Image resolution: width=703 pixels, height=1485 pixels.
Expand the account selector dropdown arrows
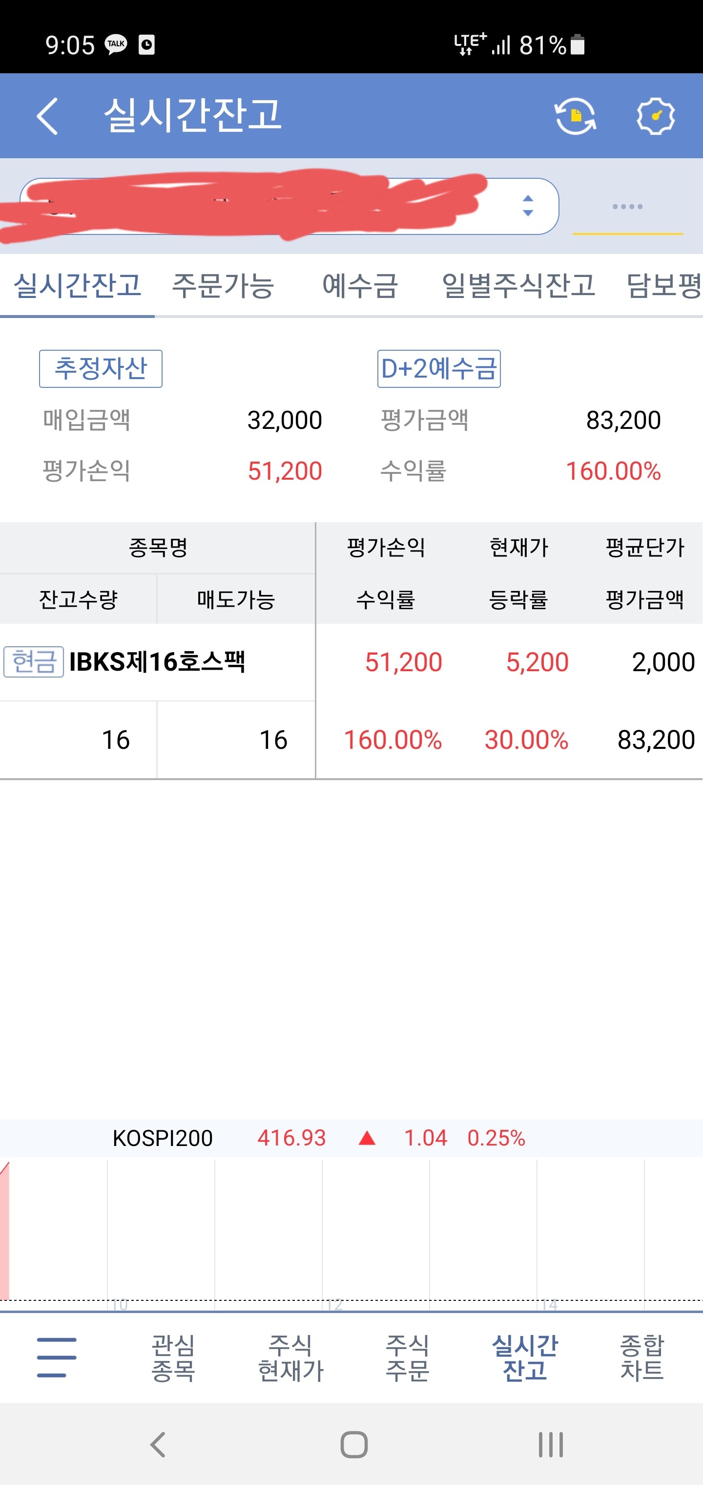pos(528,206)
